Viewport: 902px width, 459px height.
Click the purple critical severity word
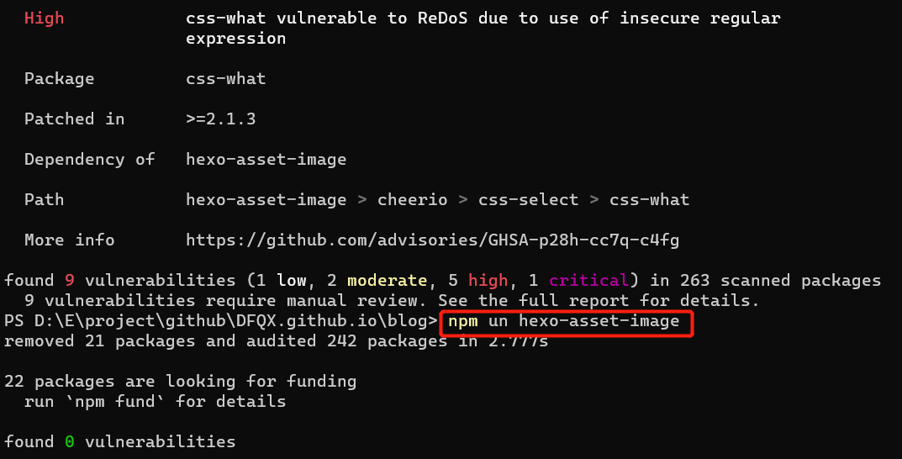coord(588,280)
